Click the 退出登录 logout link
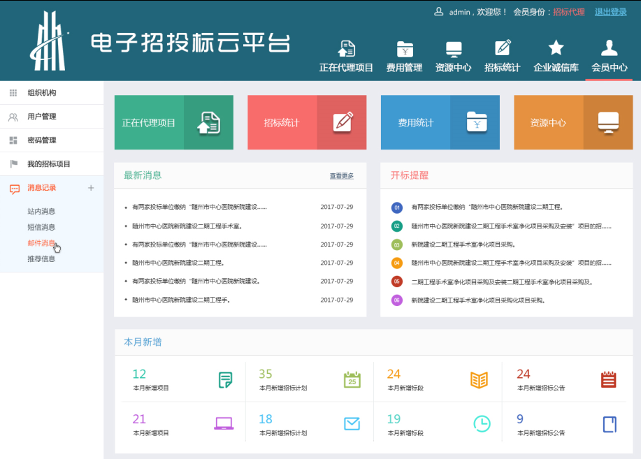The height and width of the screenshot is (459, 641). [610, 12]
